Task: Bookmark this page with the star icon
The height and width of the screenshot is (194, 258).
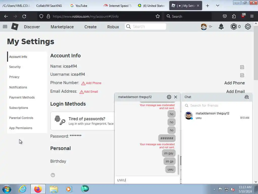Action: pos(158,16)
